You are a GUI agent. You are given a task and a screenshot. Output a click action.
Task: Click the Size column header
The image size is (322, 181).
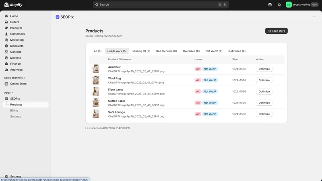coord(235,59)
